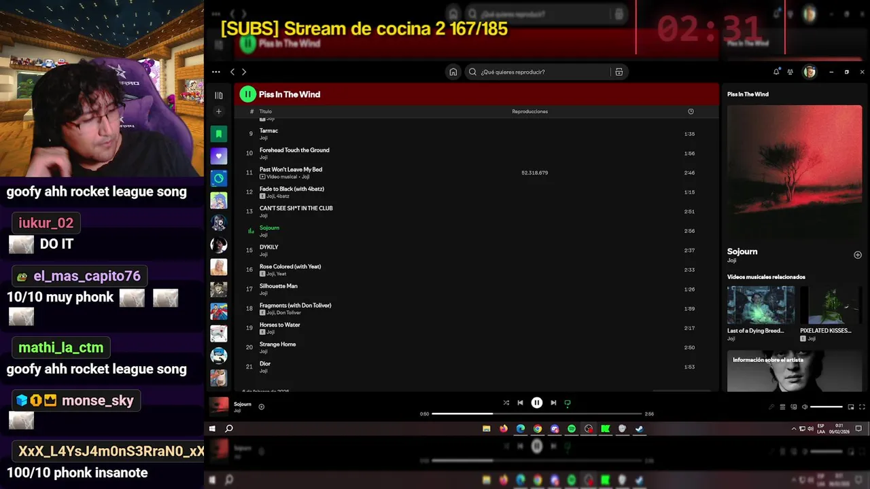Click the Piss In The Wind album cover
This screenshot has height=489, width=870.
(x=794, y=171)
